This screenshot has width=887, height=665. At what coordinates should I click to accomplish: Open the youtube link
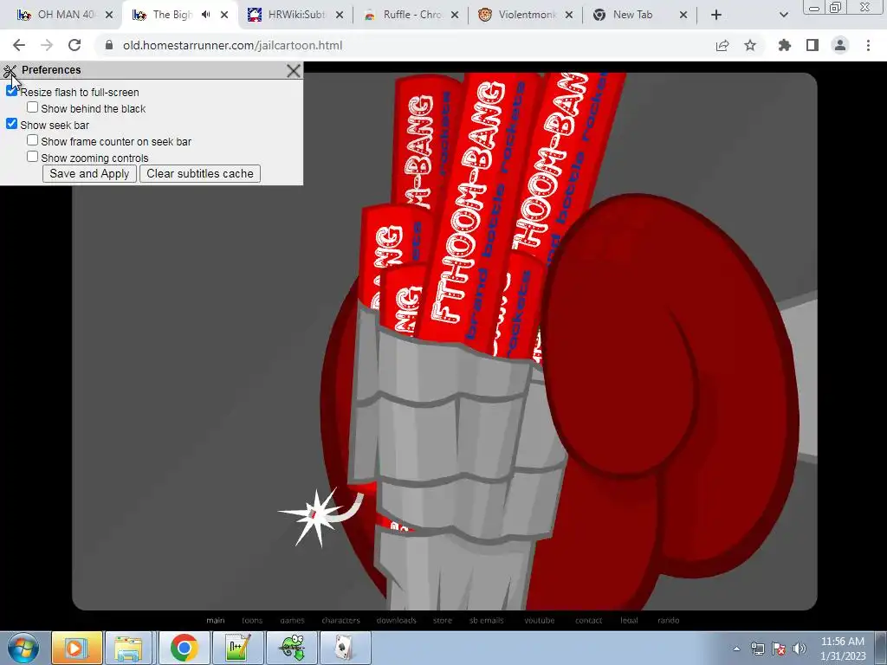coord(539,620)
